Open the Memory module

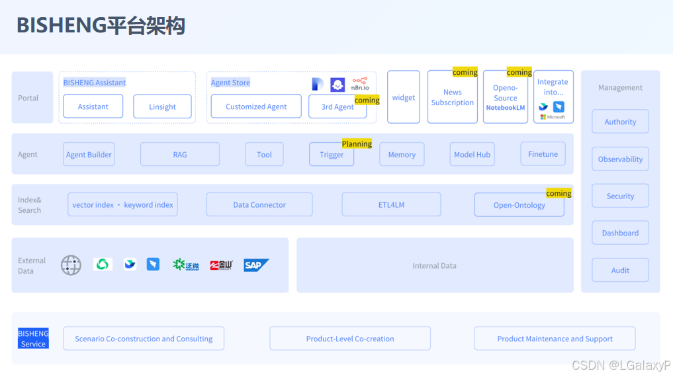tap(402, 154)
